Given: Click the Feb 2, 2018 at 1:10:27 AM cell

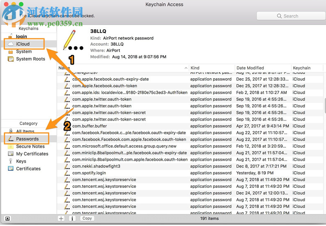Looking at the screenshot, I should pos(262,93).
